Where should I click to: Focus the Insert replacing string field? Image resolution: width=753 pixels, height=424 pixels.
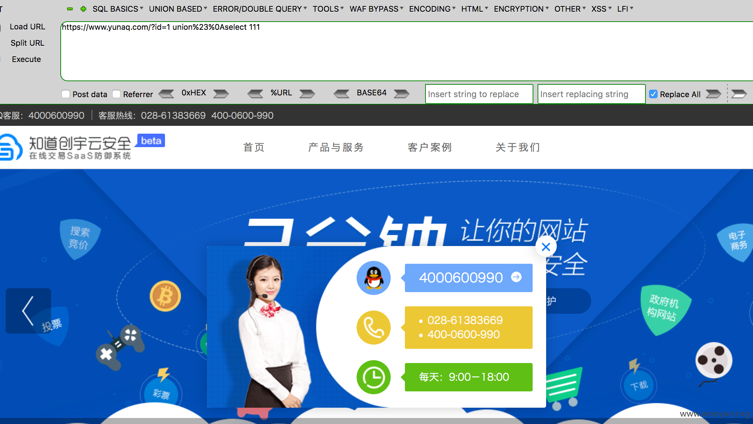pyautogui.click(x=592, y=94)
